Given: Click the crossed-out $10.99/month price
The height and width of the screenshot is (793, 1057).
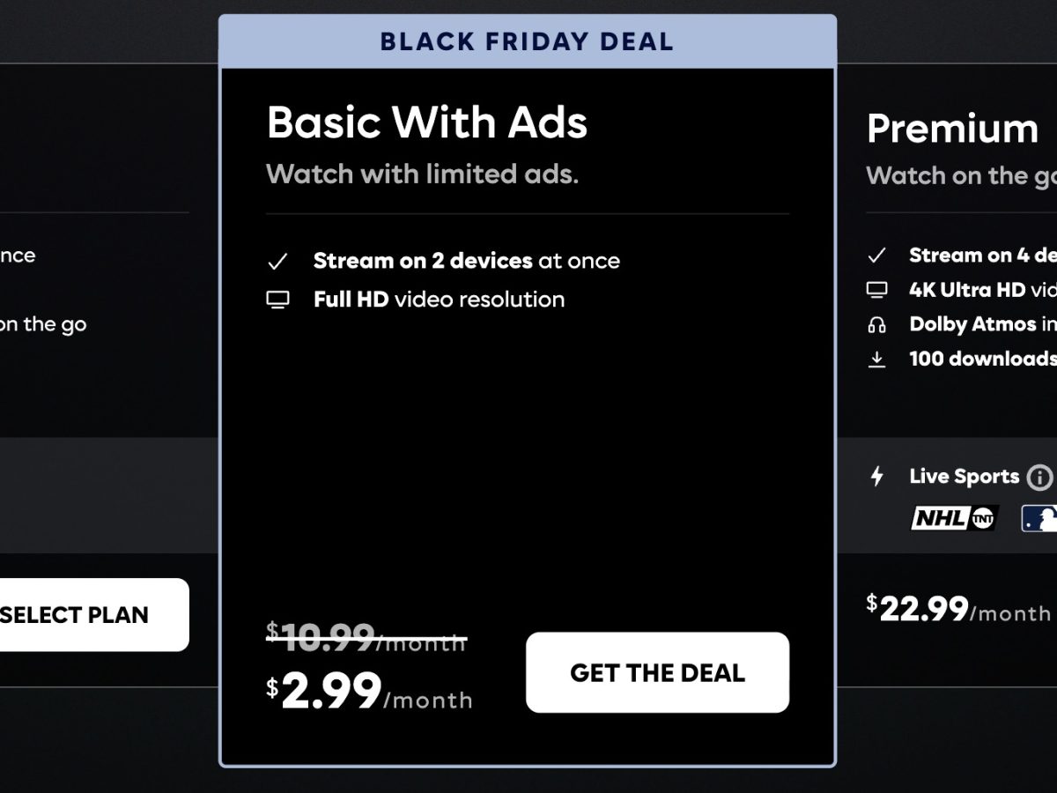Looking at the screenshot, I should pyautogui.click(x=366, y=637).
